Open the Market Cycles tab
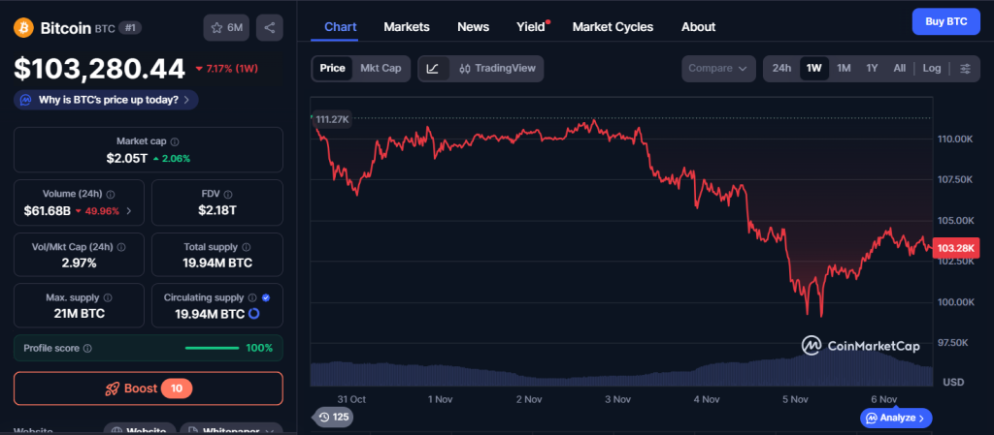This screenshot has width=994, height=435. click(613, 27)
